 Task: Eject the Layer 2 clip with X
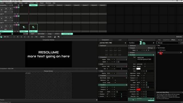[1, 18]
